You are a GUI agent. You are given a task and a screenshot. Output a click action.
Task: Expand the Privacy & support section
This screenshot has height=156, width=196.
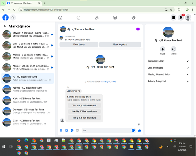point(168,81)
